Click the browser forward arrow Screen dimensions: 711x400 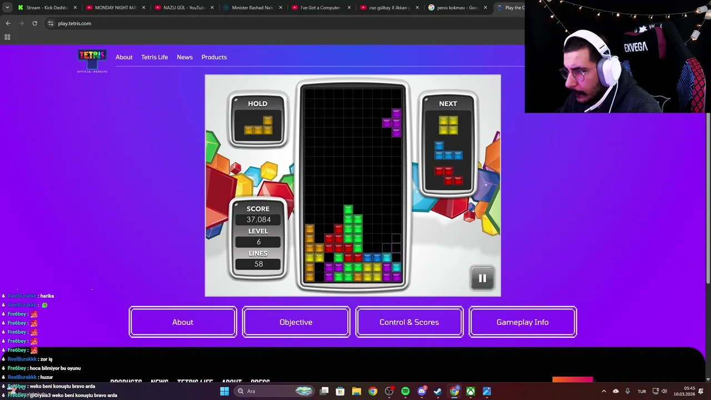(21, 23)
